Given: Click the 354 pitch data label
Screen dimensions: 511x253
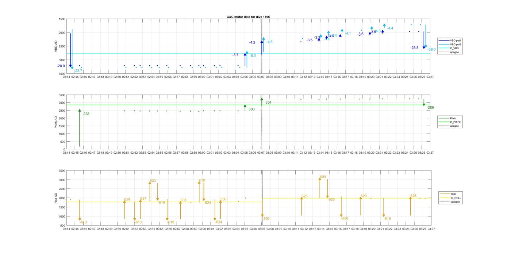Looking at the screenshot, I should click(x=268, y=103).
